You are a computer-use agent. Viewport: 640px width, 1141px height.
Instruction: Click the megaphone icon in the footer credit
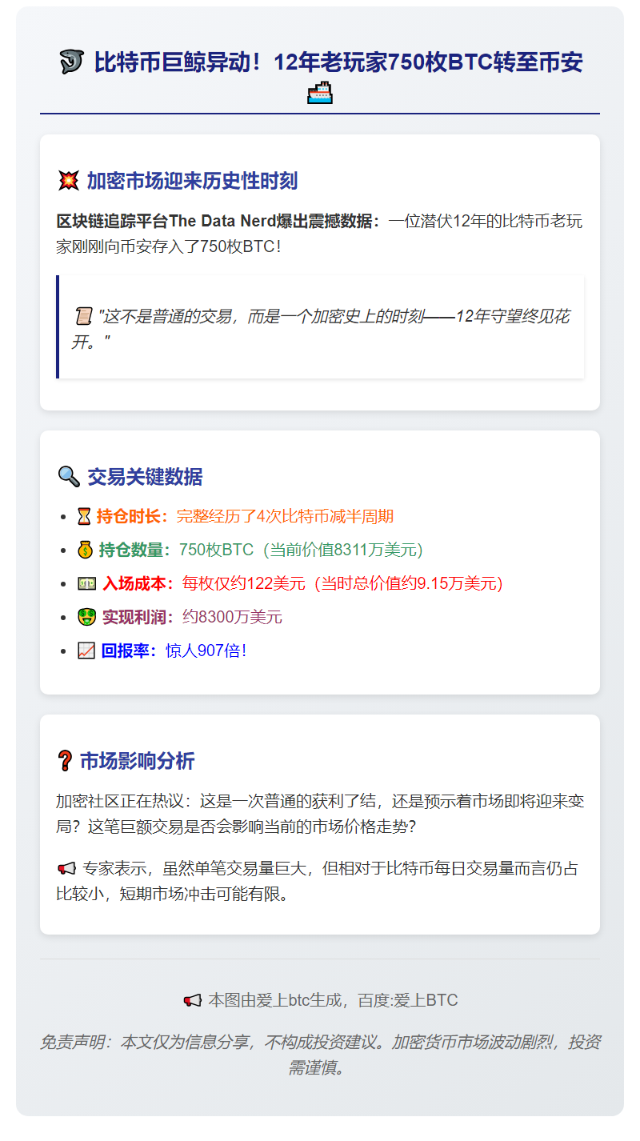(192, 1000)
